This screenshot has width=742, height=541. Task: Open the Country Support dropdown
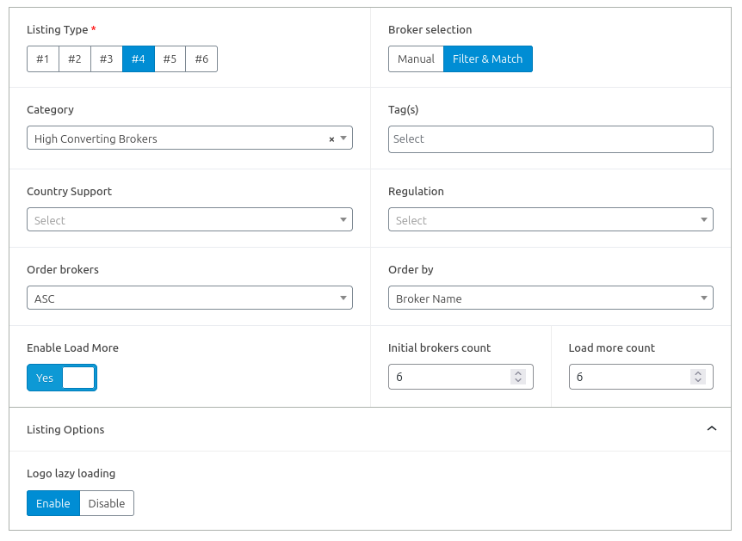click(189, 220)
